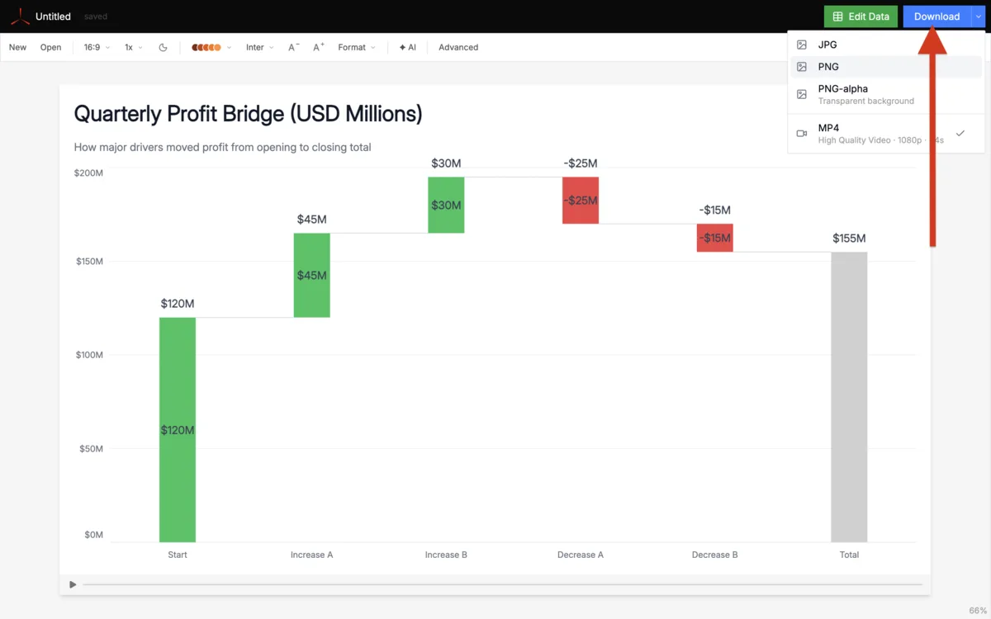
Task: Click the saved status text
Action: 96,17
